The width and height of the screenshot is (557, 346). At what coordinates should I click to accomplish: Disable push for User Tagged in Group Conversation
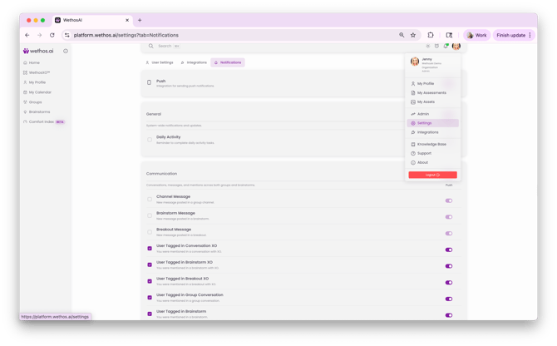pos(449,299)
